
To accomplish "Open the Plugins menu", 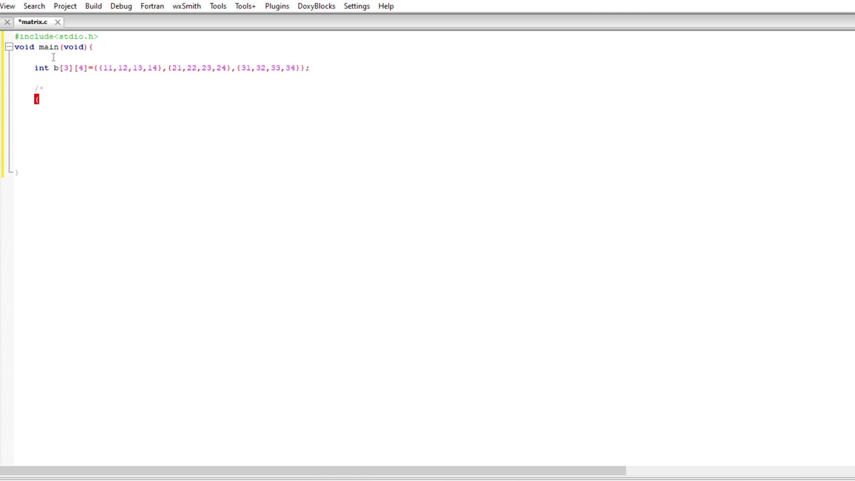I will click(x=277, y=6).
